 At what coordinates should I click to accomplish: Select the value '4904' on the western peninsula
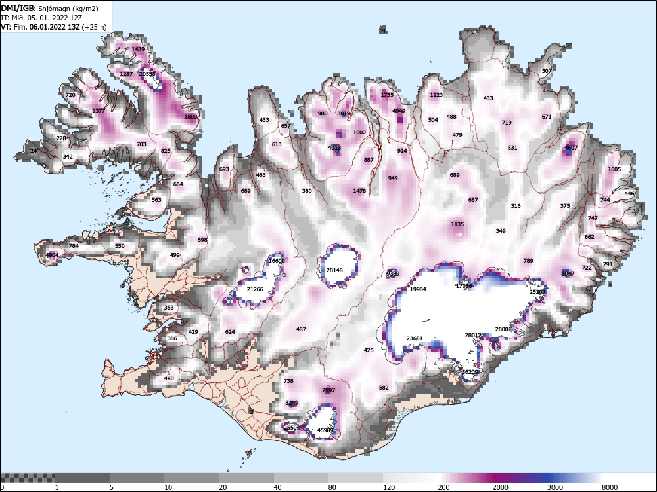click(52, 255)
